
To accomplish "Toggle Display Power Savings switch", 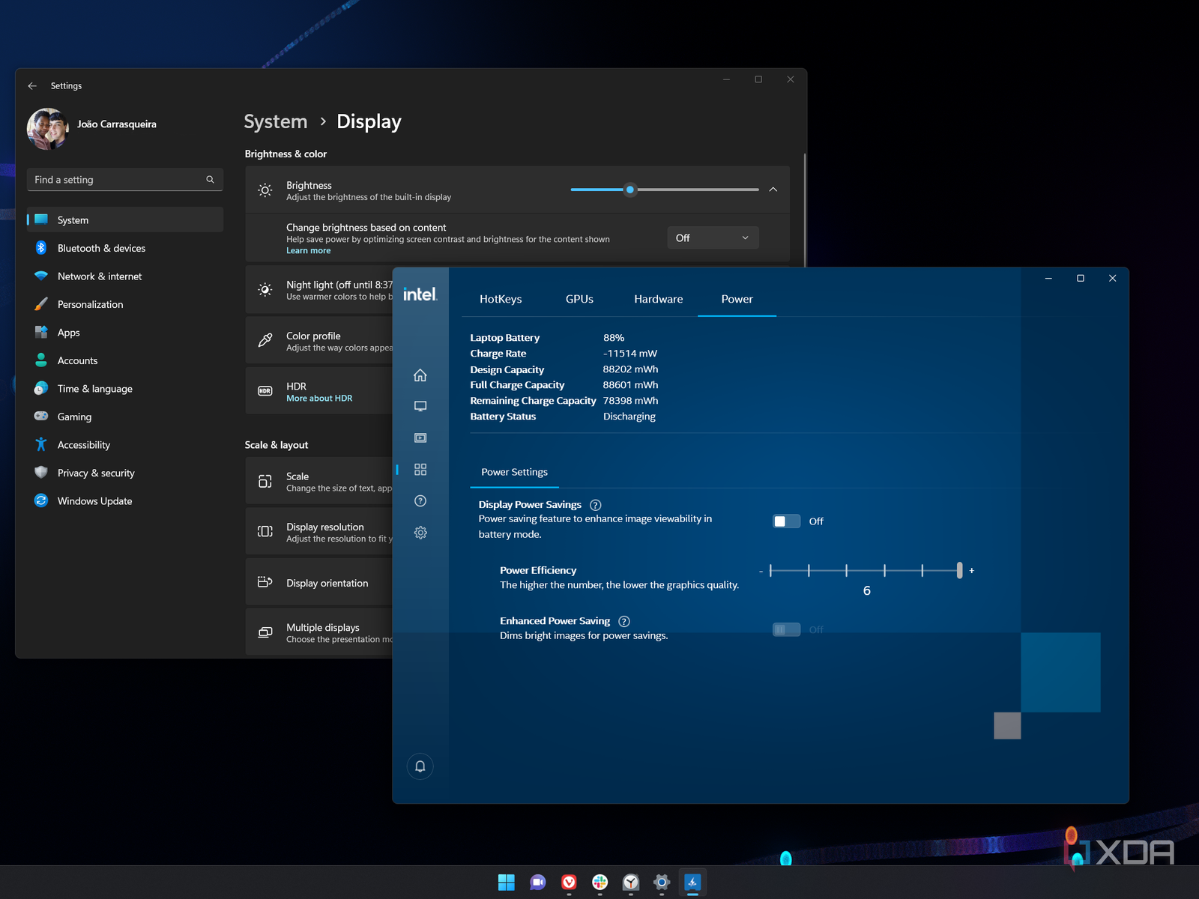I will (x=786, y=521).
